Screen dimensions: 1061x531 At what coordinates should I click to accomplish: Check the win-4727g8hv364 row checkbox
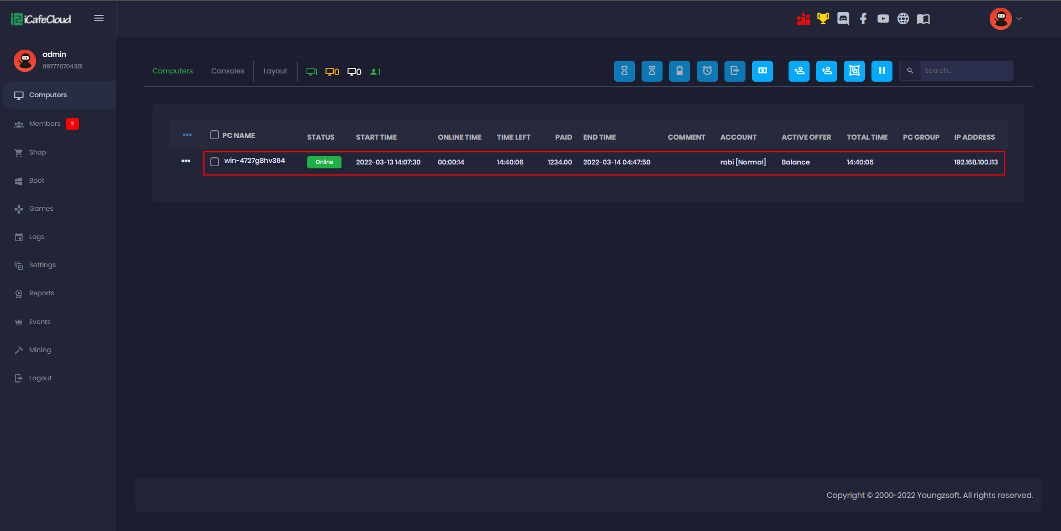214,162
